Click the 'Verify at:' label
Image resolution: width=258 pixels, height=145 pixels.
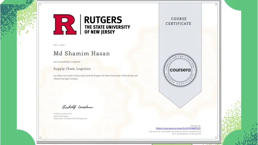[196, 126]
